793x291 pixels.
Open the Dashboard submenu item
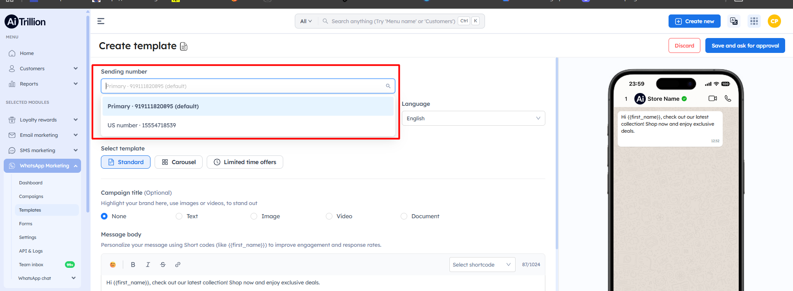[x=31, y=183]
